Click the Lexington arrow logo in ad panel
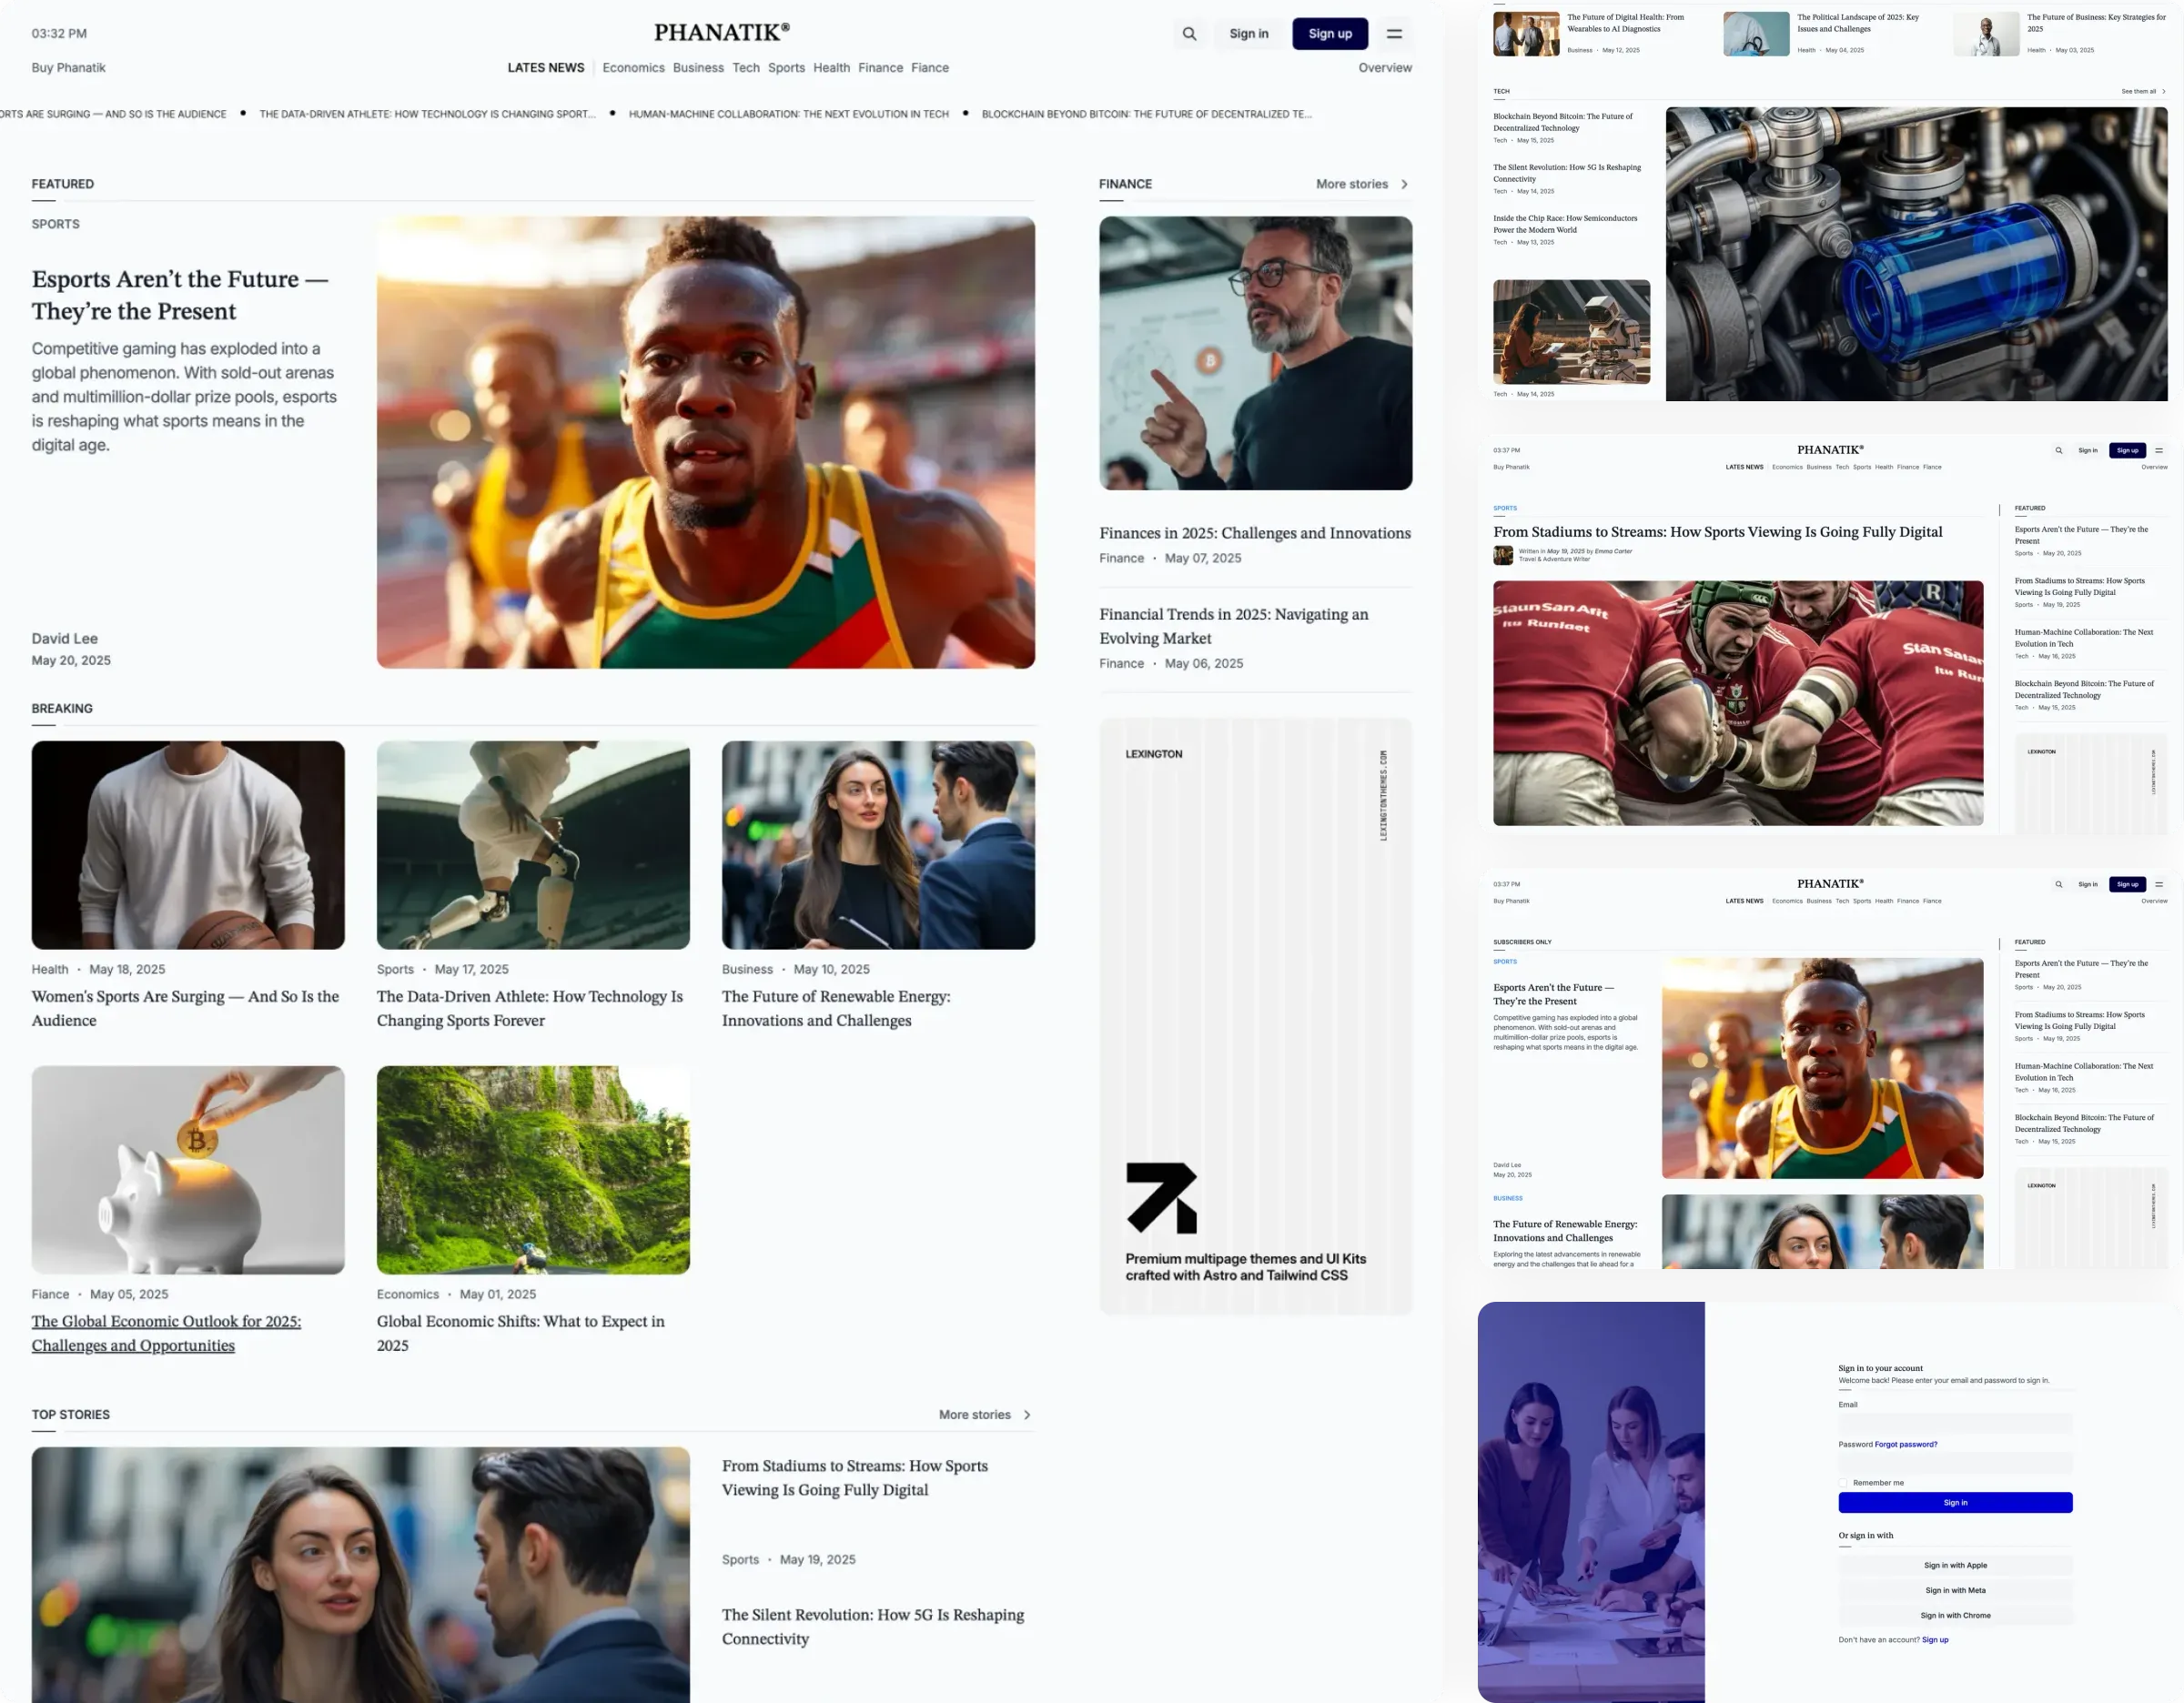Image resolution: width=2184 pixels, height=1703 pixels. coord(1161,1197)
